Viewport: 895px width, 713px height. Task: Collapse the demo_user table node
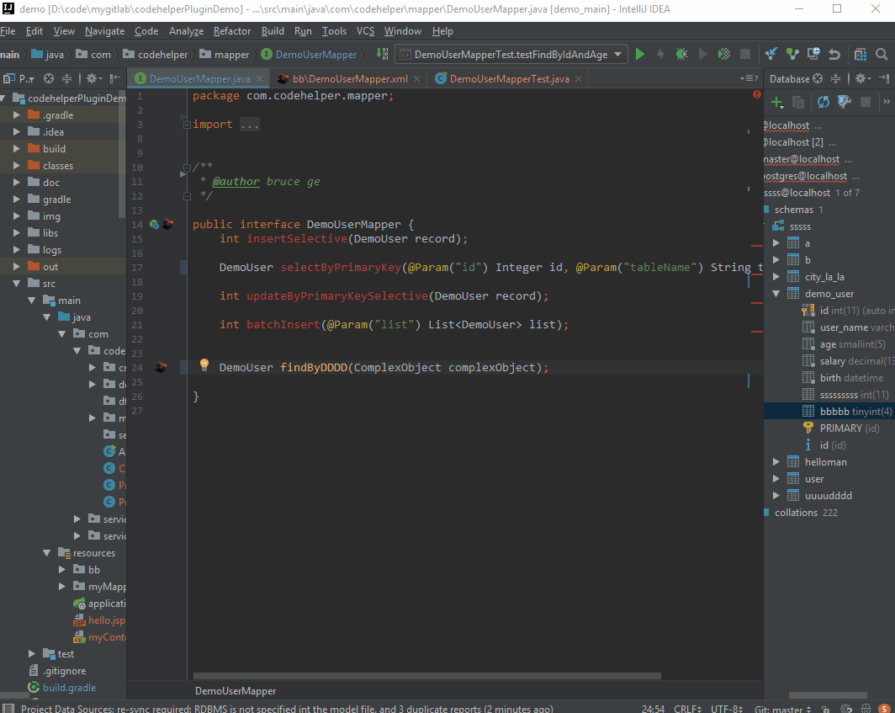776,294
